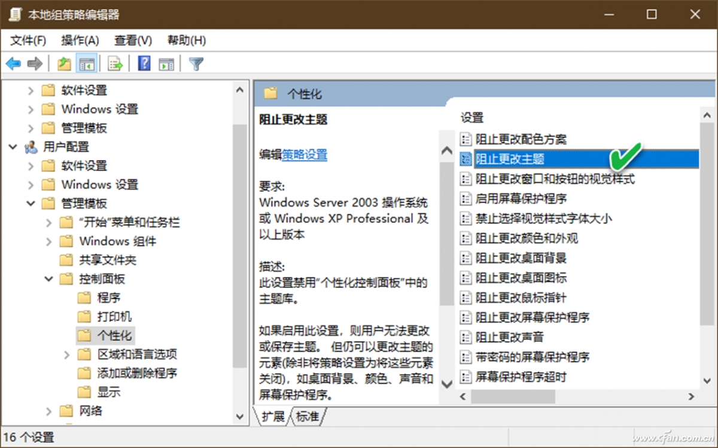The height and width of the screenshot is (448, 718).
Task: Click the folder icon of 个性化 in tree
Action: 84,335
